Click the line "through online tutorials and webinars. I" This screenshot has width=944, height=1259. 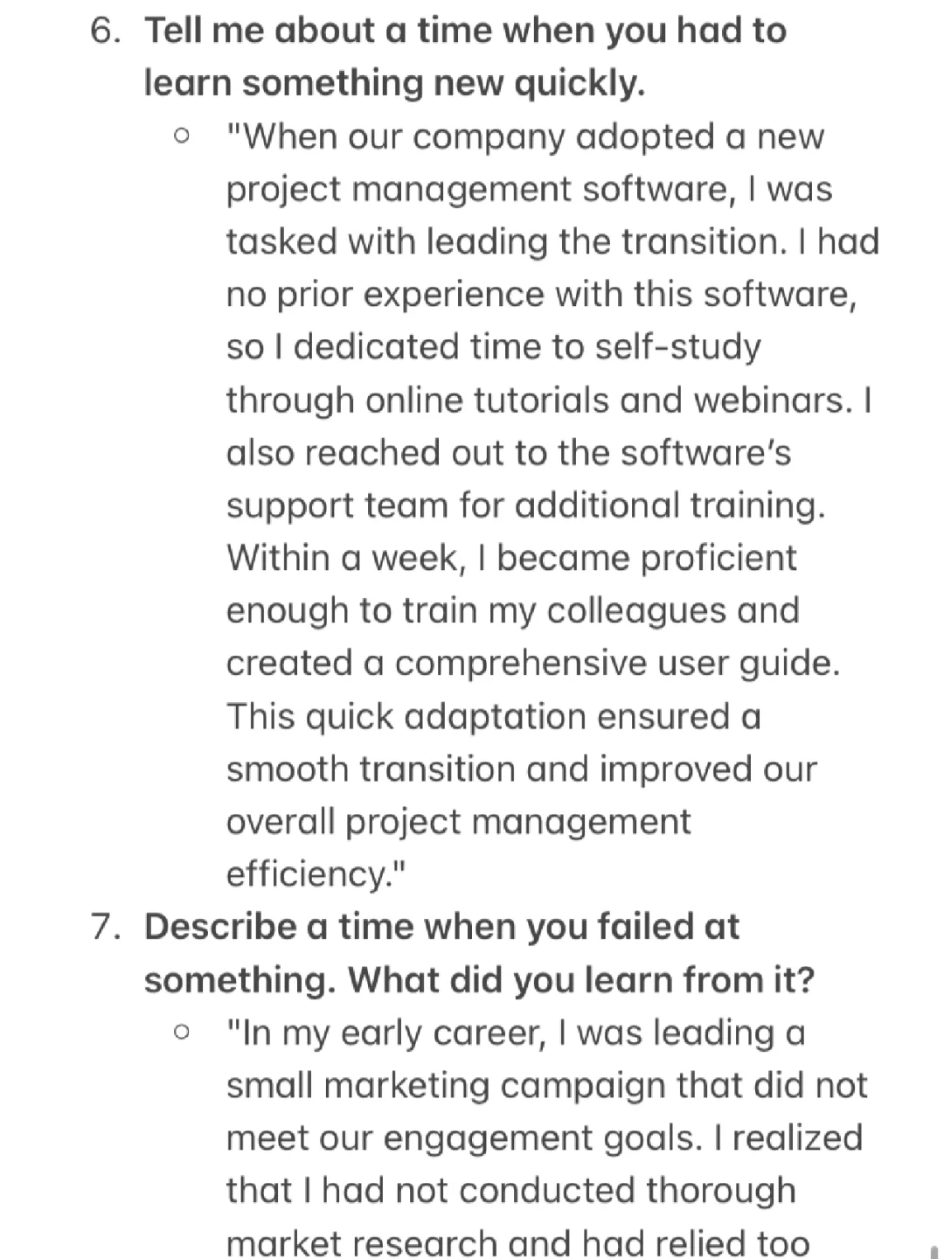pos(549,400)
